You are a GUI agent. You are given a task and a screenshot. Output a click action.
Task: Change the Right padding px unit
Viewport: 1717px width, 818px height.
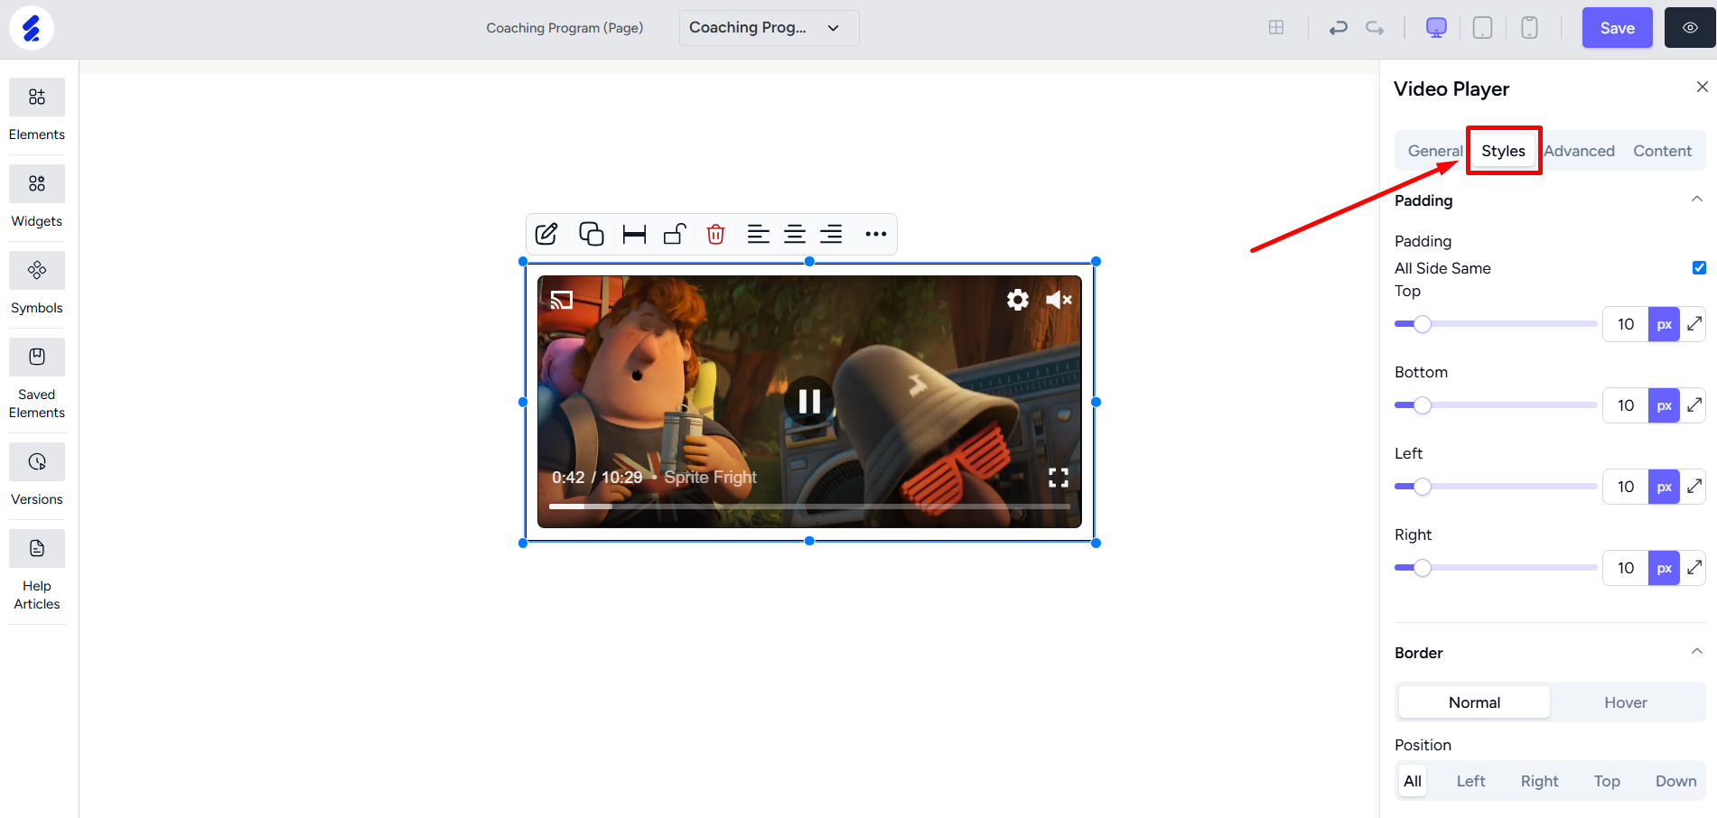tap(1664, 568)
